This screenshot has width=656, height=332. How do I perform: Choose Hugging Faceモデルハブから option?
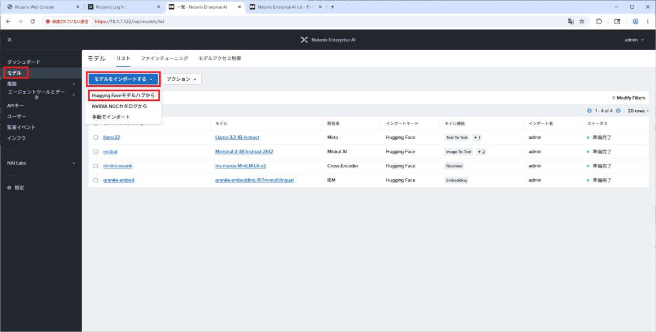124,95
